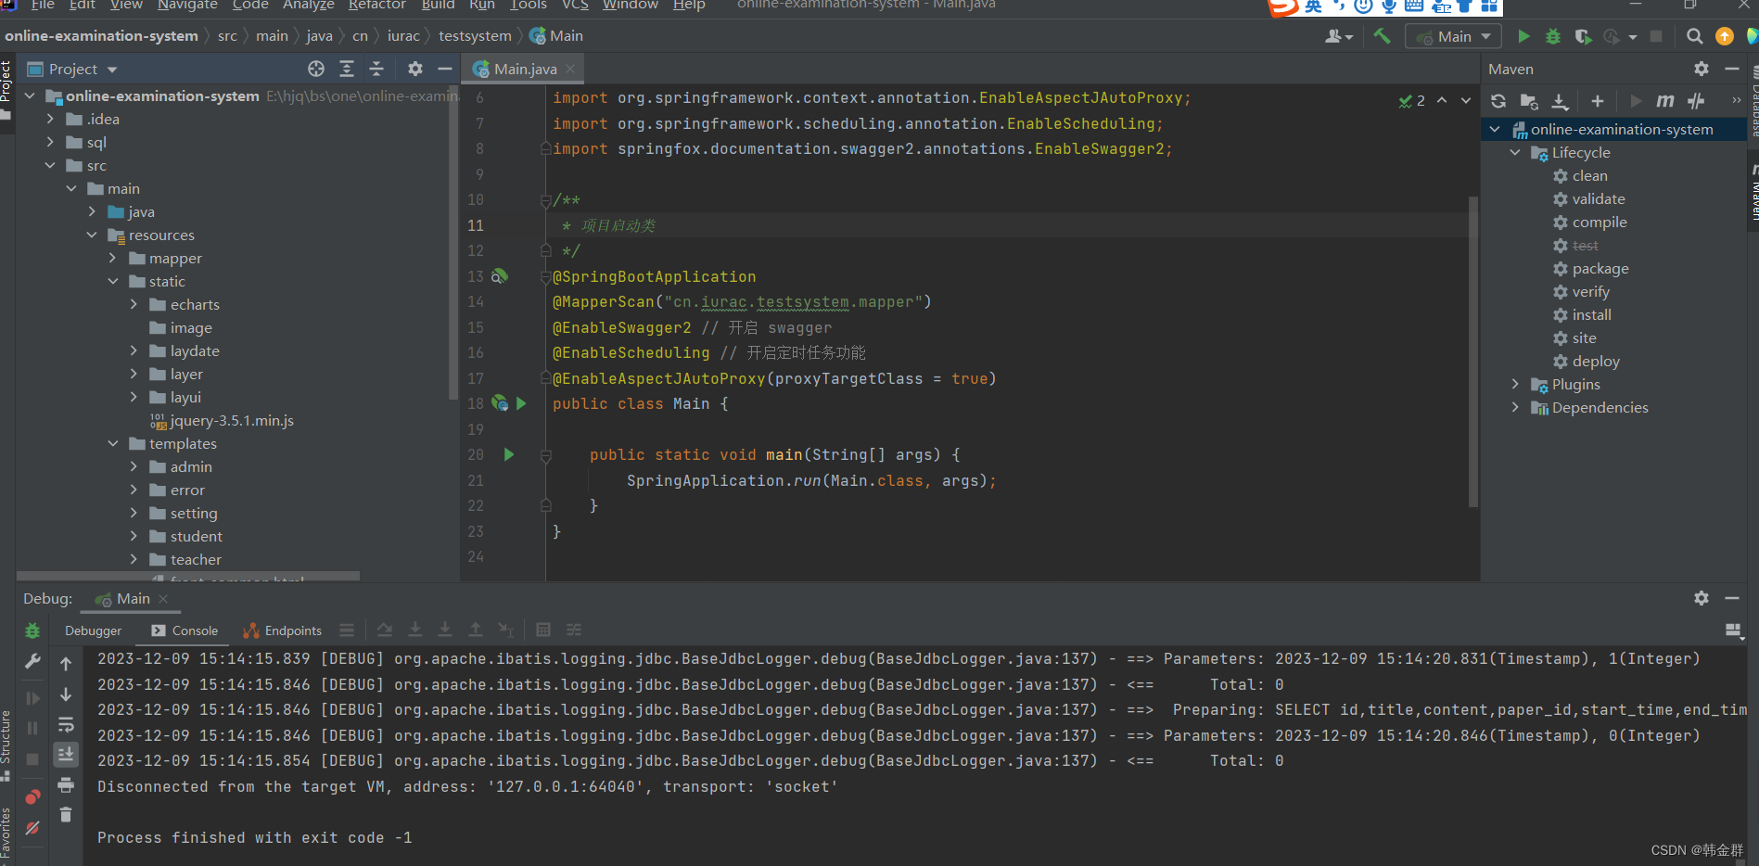Screen dimensions: 1759x866
Task: Toggle Maven offline mode icon
Action: coord(1696,101)
